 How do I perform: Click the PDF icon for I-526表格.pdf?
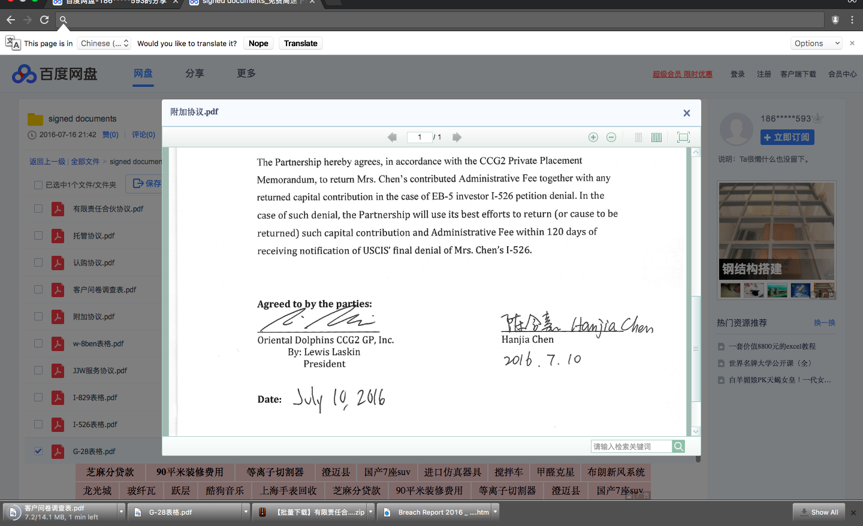click(x=58, y=424)
